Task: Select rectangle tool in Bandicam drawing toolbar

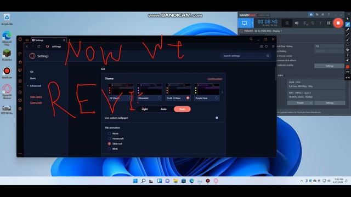Action: [x=347, y=45]
